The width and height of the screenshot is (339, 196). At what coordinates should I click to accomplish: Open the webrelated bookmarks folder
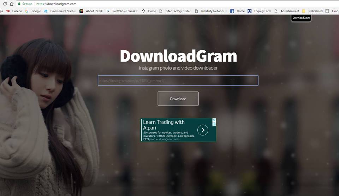coord(312,11)
